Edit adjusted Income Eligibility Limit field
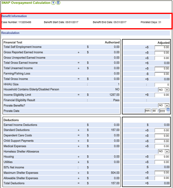The image size is (173, 188). [162, 95]
